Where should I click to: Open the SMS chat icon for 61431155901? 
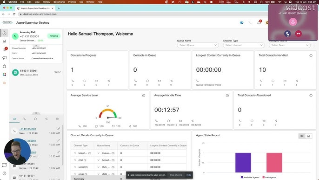tap(15, 72)
